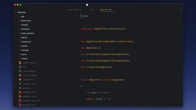Click the git icon beside .gitattributes
Image resolution: width=196 pixels, height=110 pixels.
pyautogui.click(x=20, y=75)
